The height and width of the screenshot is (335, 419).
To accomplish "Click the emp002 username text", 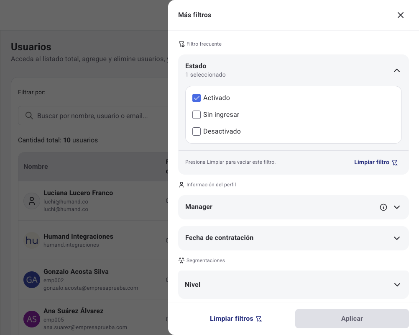I will (x=54, y=280).
